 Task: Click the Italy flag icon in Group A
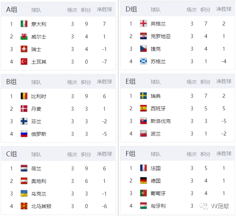point(24,24)
